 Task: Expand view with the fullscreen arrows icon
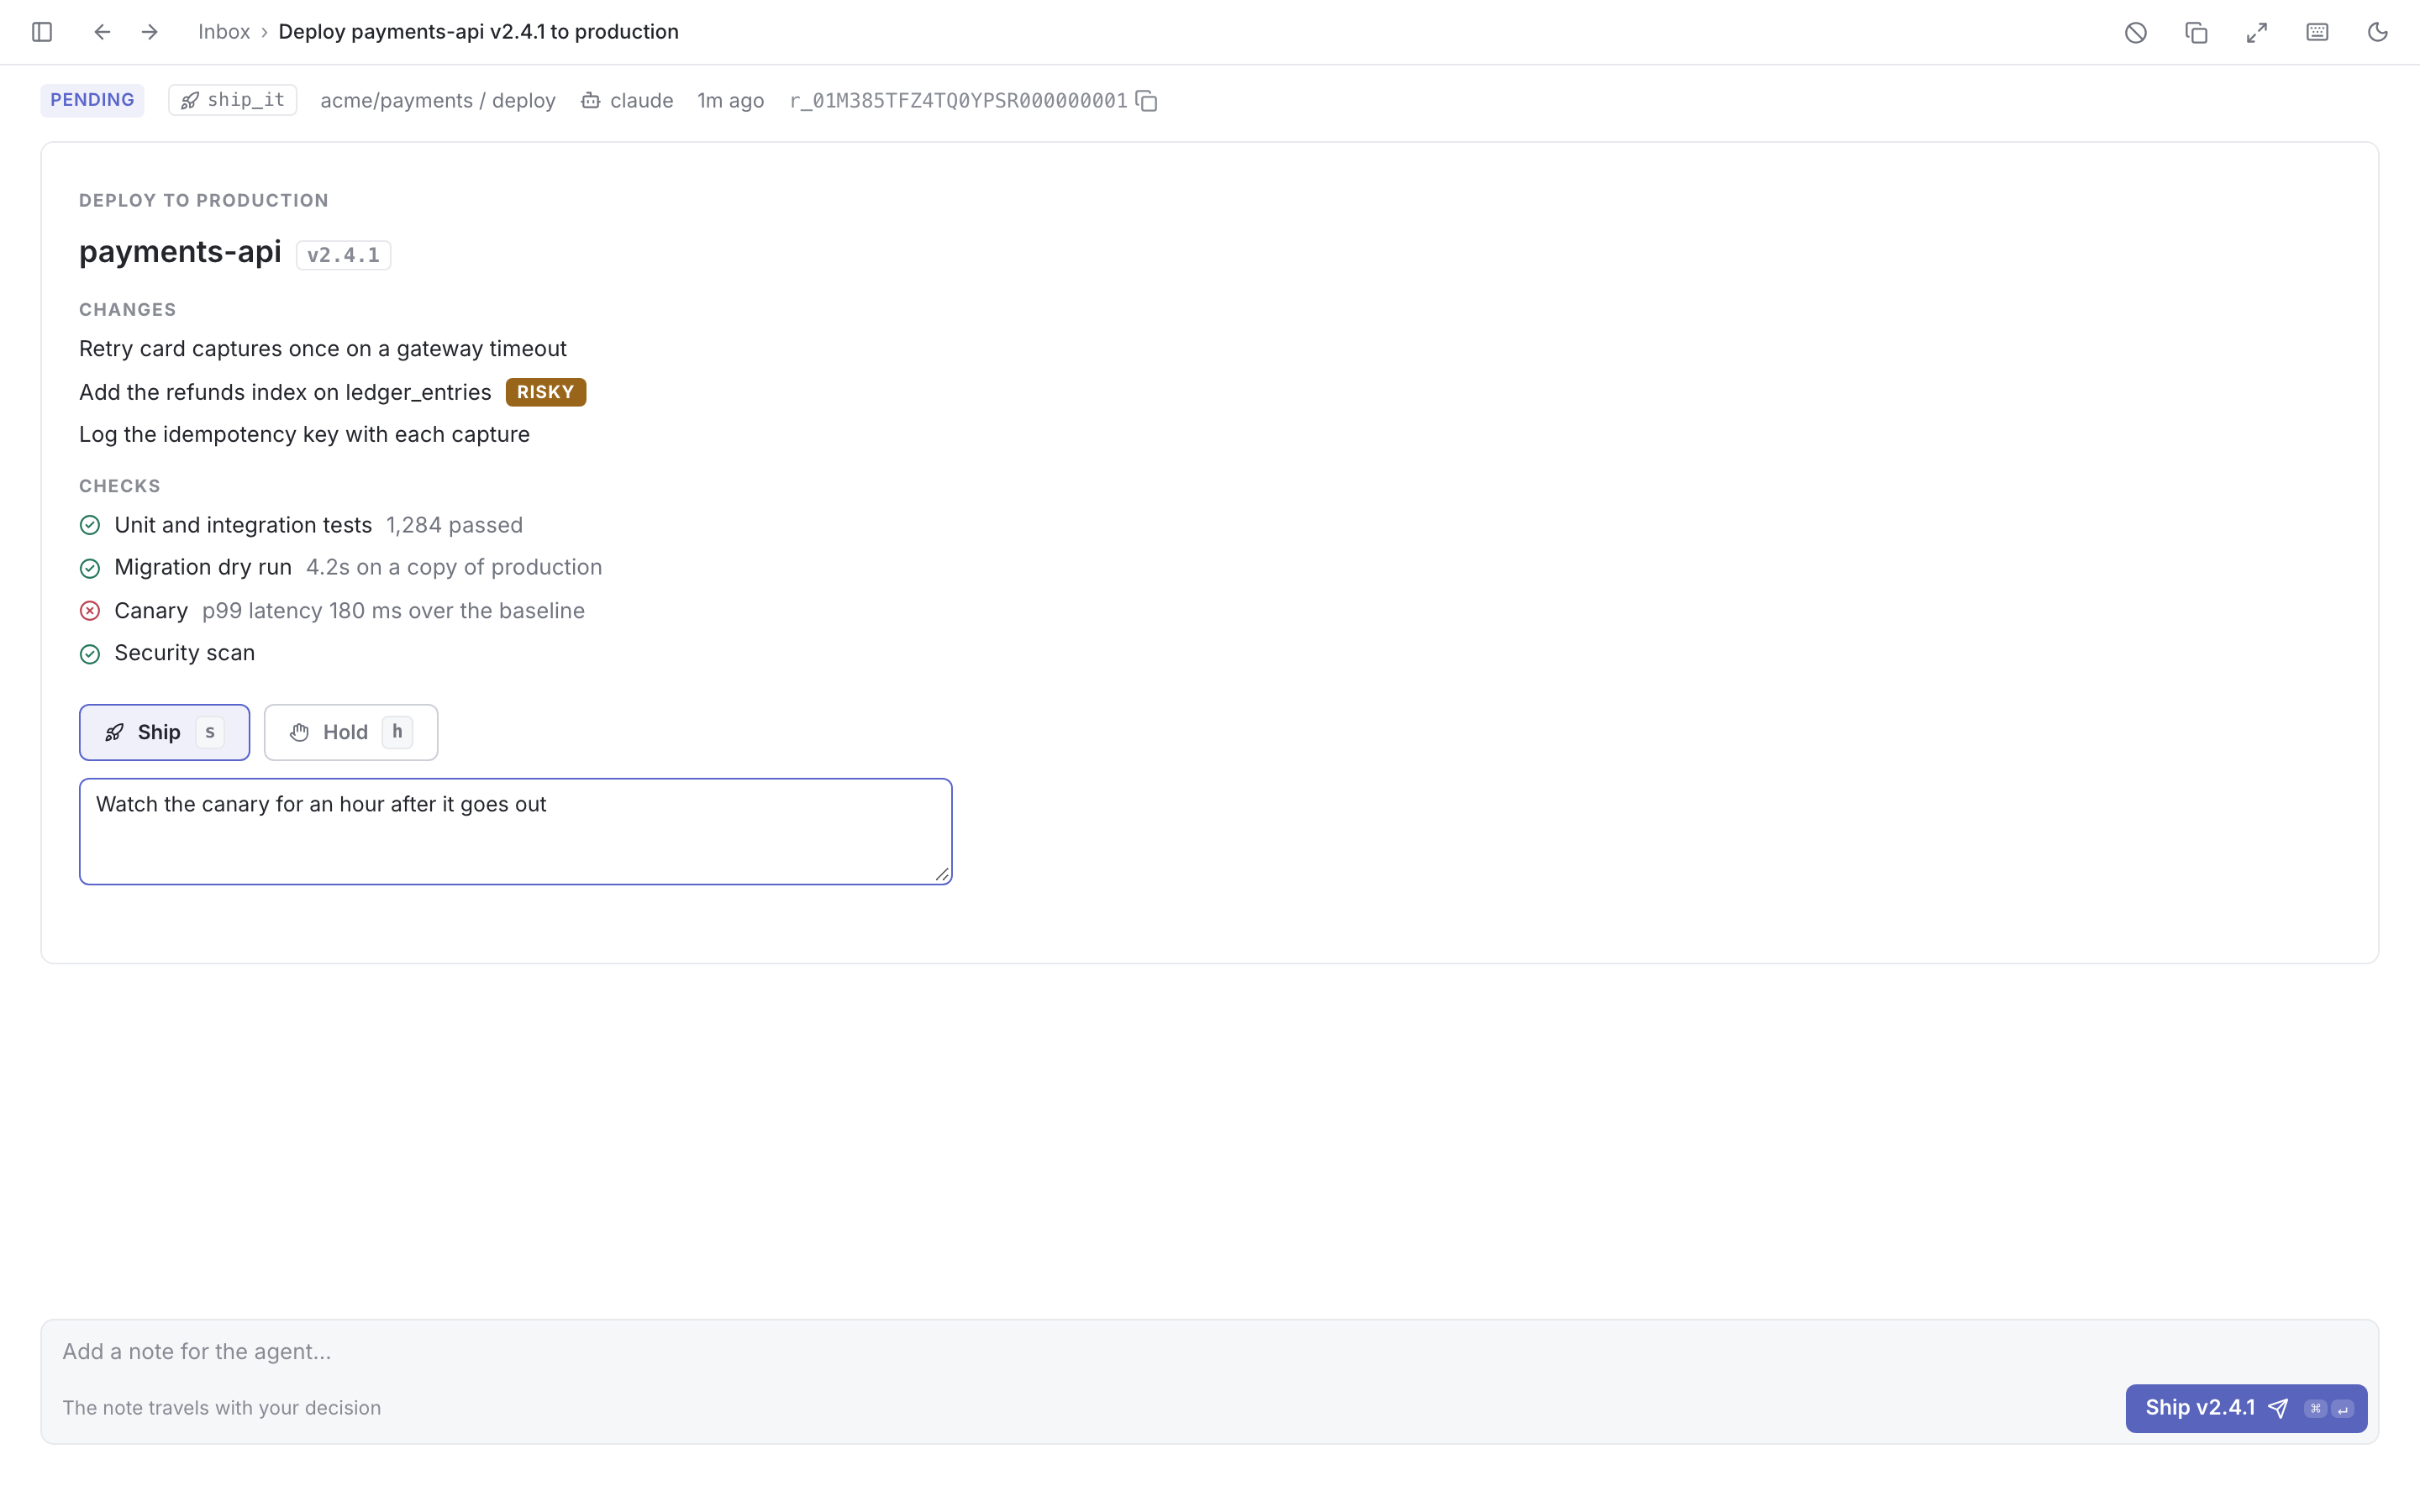[x=2257, y=32]
